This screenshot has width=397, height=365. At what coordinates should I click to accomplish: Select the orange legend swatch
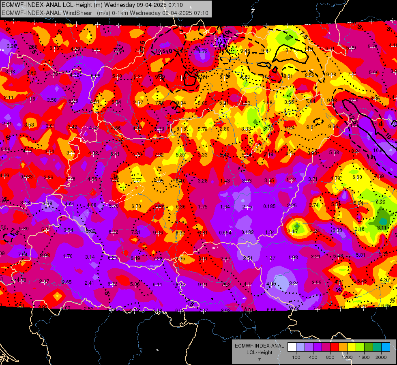point(343,347)
